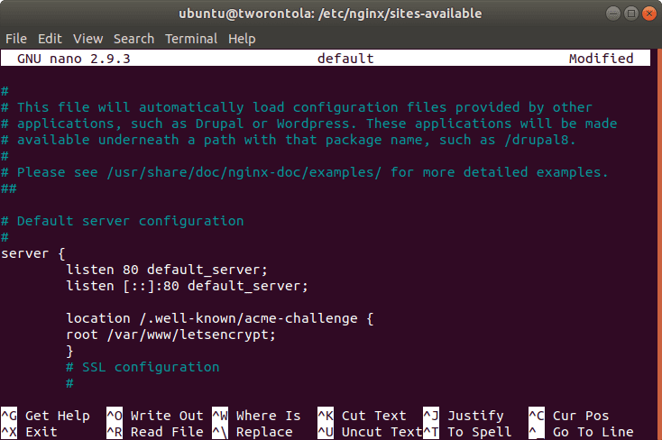The height and width of the screenshot is (440, 662).
Task: Open the Search menu
Action: [133, 39]
